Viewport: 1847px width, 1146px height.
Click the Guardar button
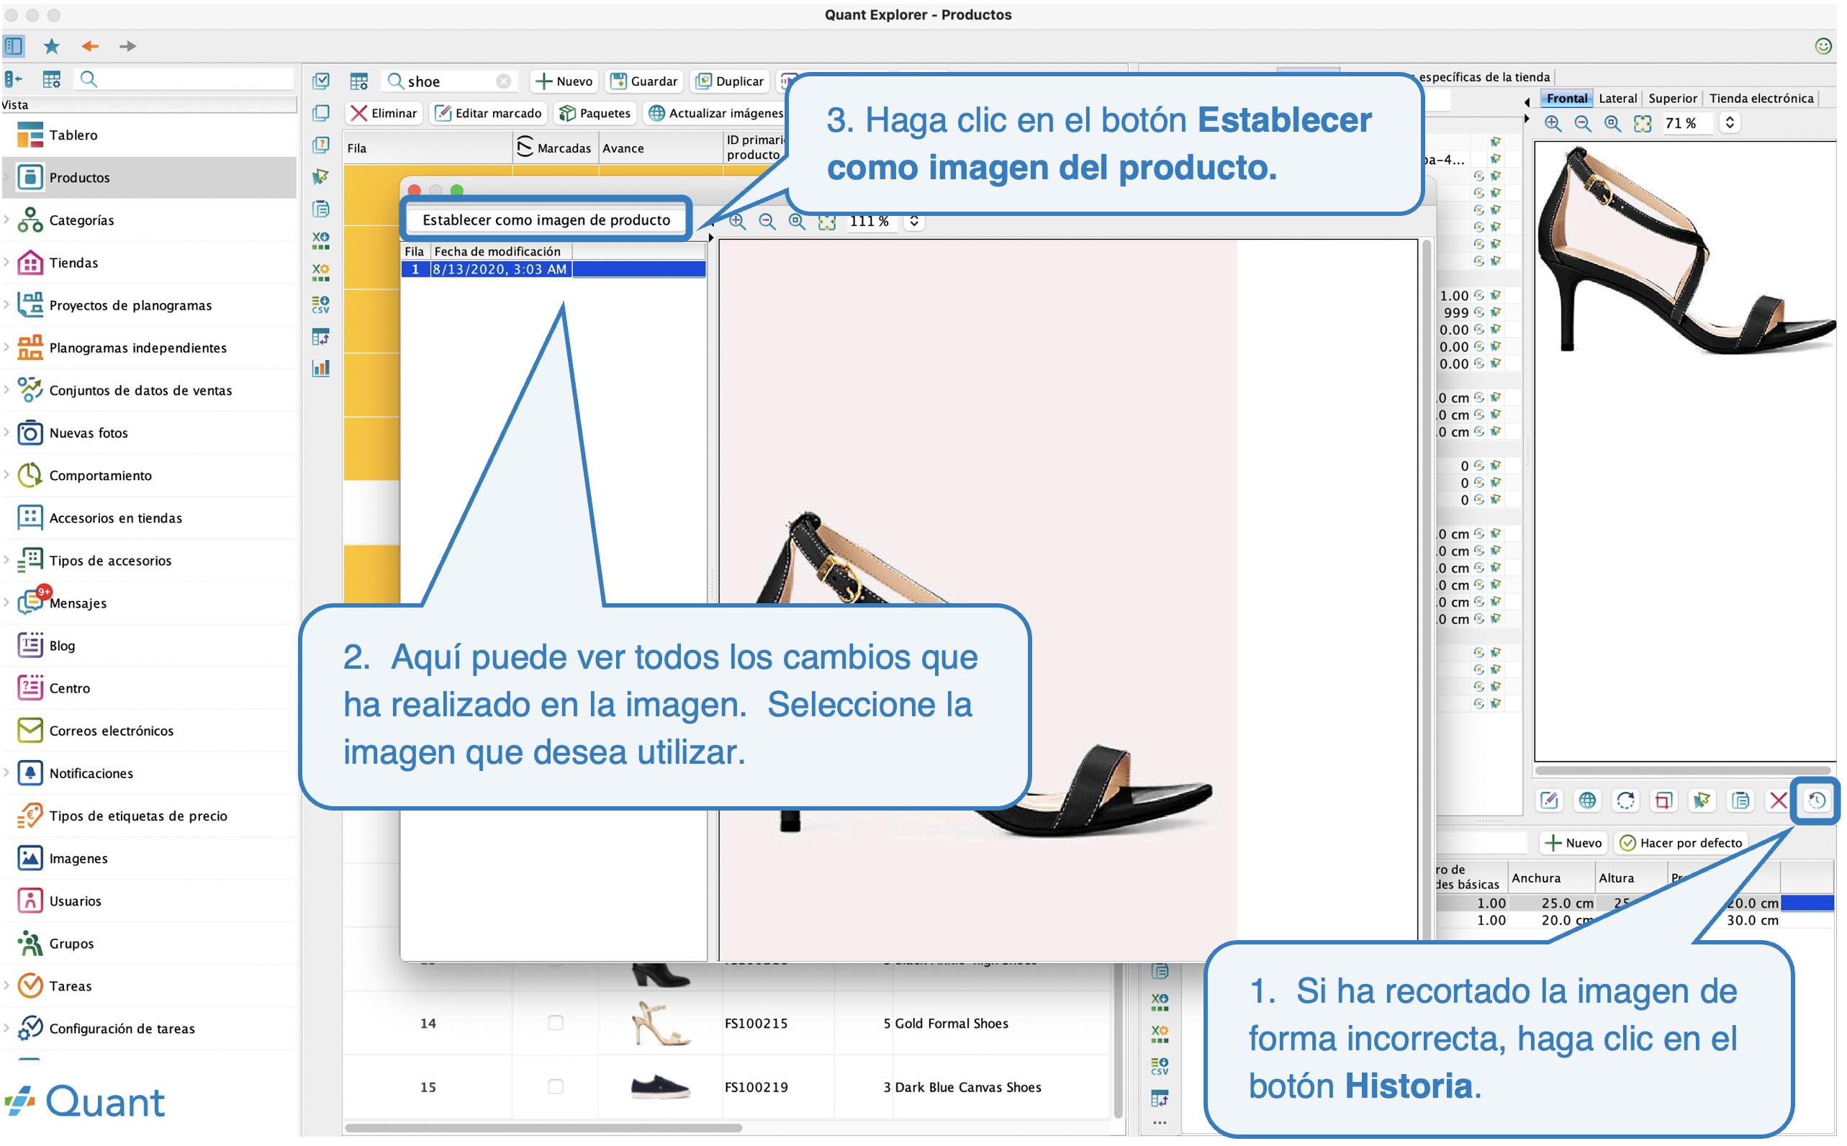644,81
